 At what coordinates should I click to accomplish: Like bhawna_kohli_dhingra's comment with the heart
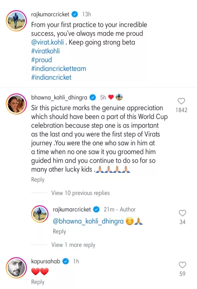(x=181, y=101)
